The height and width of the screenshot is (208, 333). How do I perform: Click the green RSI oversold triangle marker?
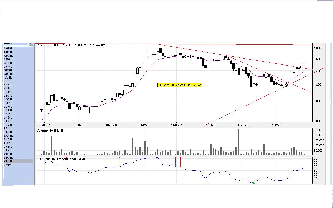(x=254, y=183)
